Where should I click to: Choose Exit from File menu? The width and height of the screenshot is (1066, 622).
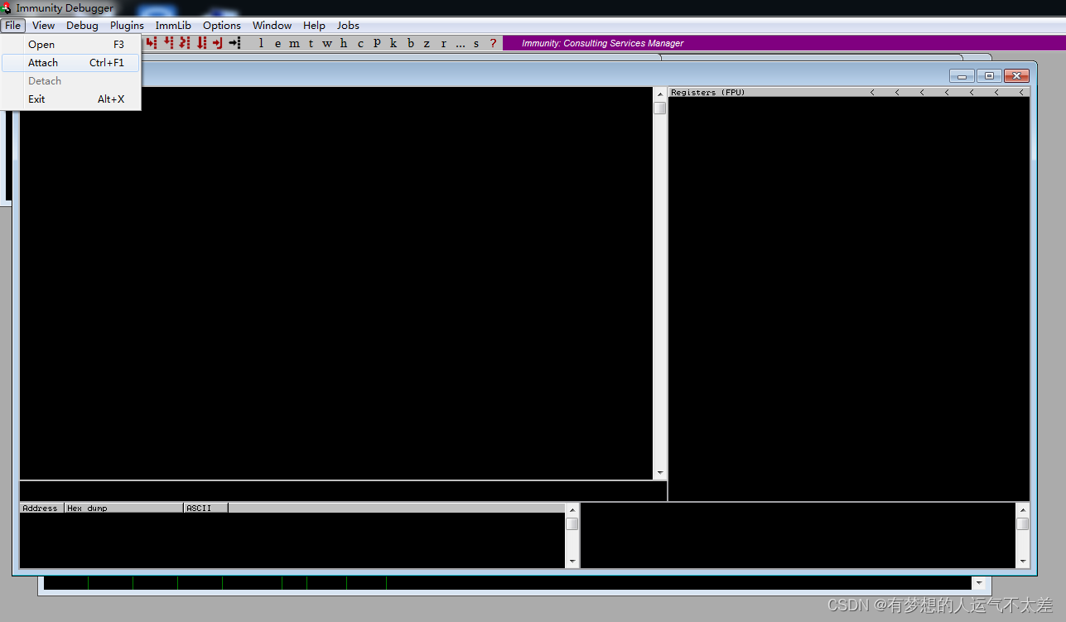(70, 99)
